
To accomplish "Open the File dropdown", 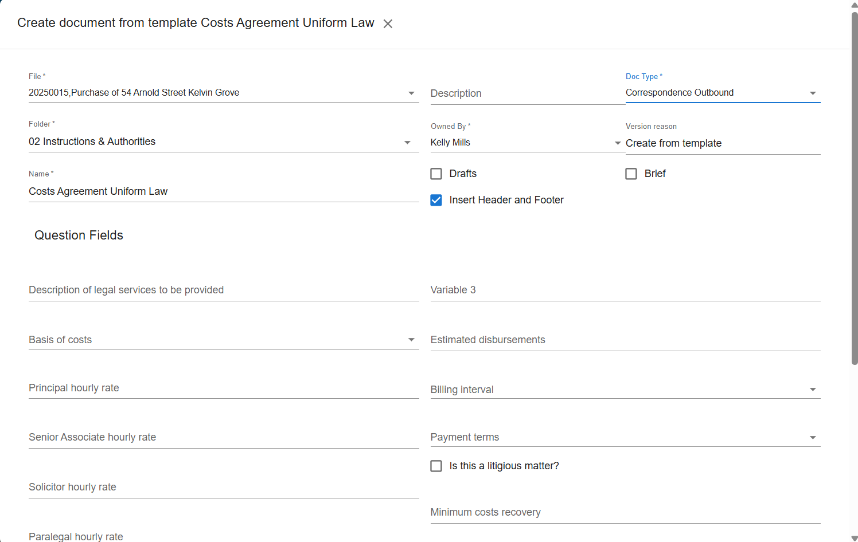I will (411, 92).
